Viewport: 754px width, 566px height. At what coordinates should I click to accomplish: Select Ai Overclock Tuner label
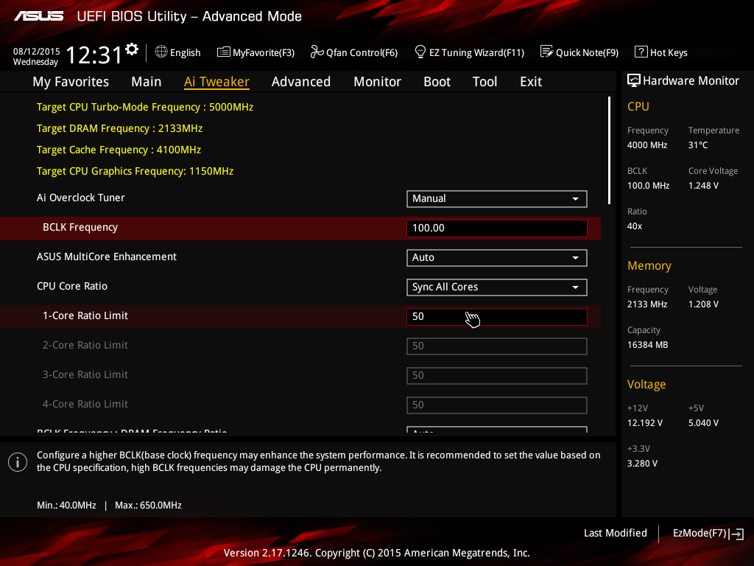coord(81,198)
